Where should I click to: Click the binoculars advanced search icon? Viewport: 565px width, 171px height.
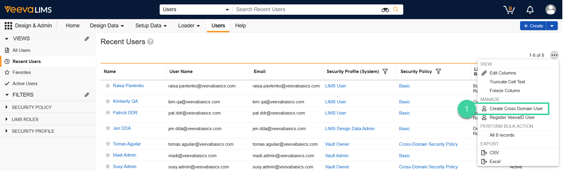point(385,10)
